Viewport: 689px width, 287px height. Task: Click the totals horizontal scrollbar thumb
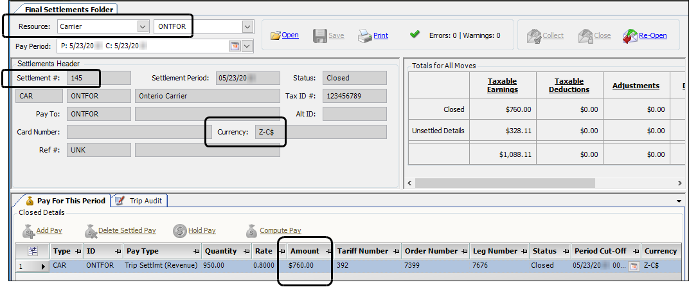tap(505, 183)
